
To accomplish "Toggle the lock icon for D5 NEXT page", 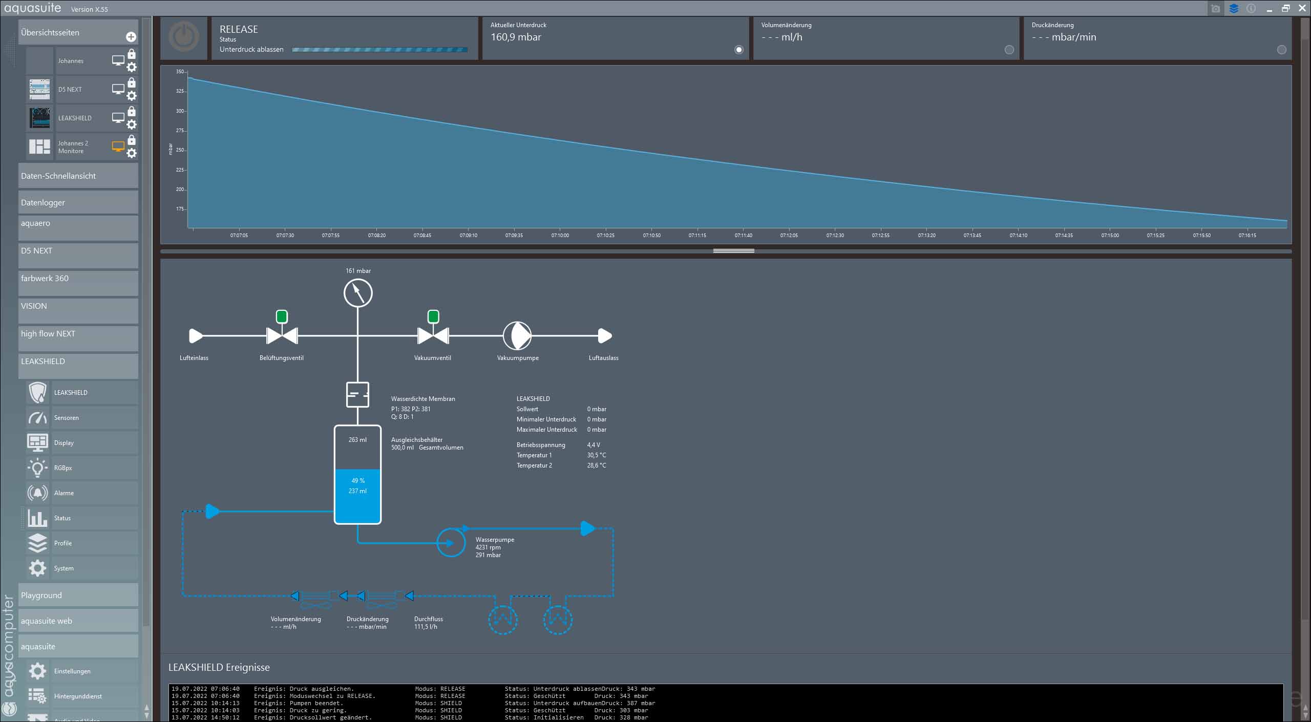I will [132, 82].
